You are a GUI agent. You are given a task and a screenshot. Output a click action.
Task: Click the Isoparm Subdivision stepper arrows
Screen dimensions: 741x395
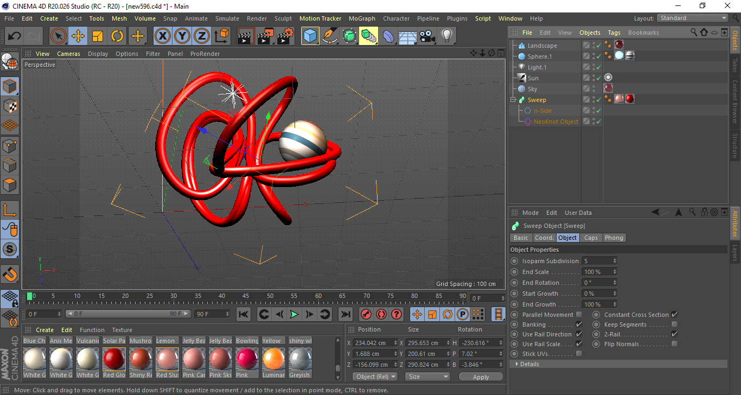(x=615, y=261)
